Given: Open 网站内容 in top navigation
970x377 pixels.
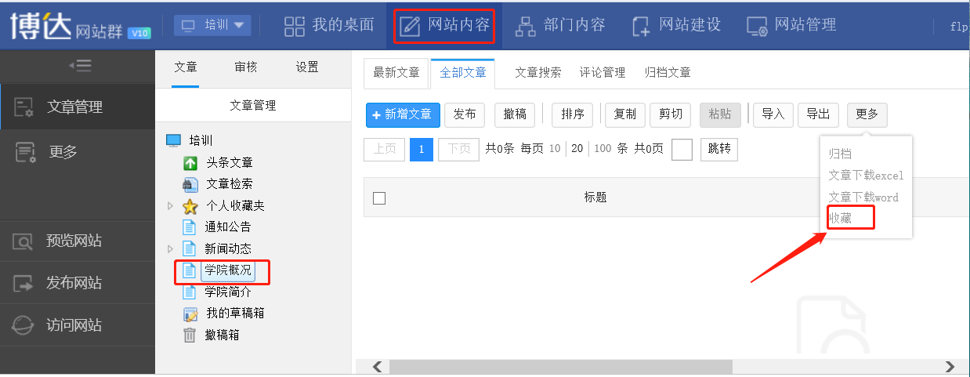Looking at the screenshot, I should click(444, 25).
